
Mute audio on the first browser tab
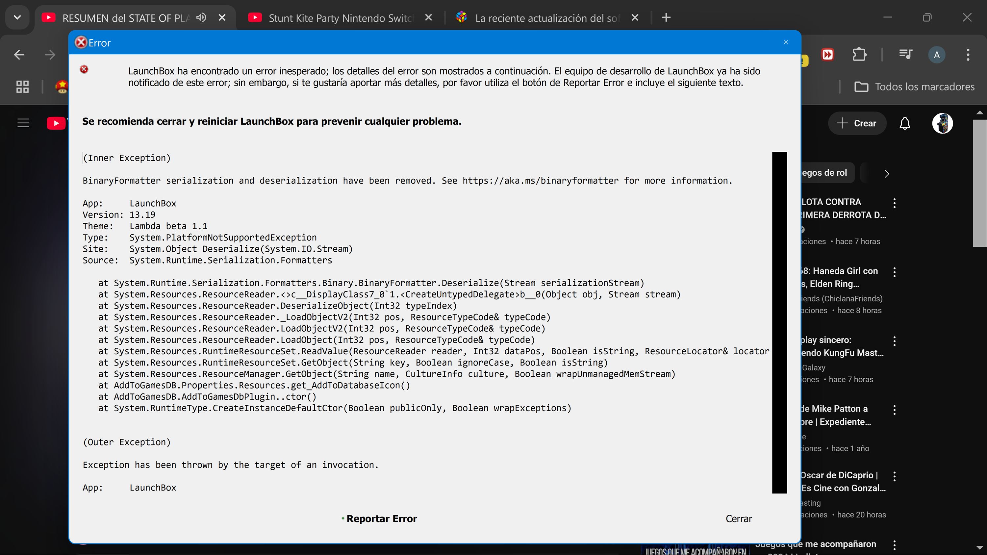coord(201,18)
